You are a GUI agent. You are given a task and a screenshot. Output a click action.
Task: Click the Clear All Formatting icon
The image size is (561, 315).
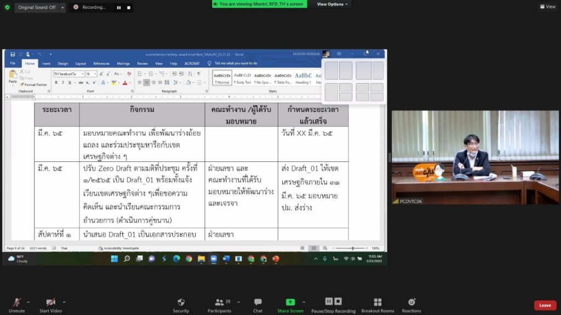pyautogui.click(x=129, y=74)
